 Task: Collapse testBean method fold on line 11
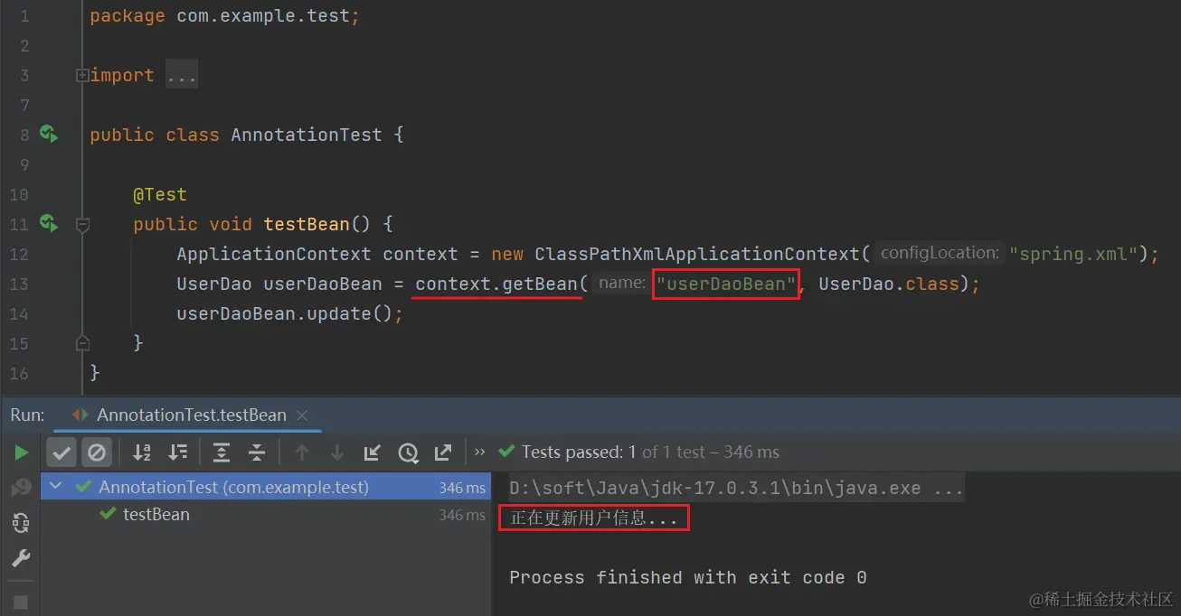(x=82, y=223)
